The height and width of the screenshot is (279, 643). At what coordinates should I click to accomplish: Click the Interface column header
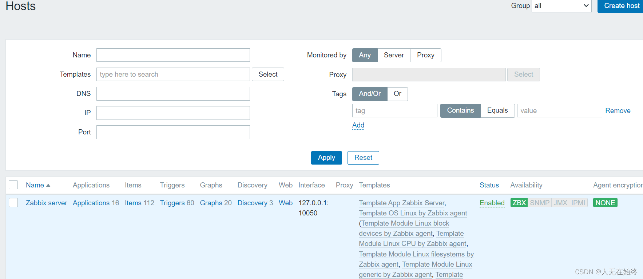point(311,185)
